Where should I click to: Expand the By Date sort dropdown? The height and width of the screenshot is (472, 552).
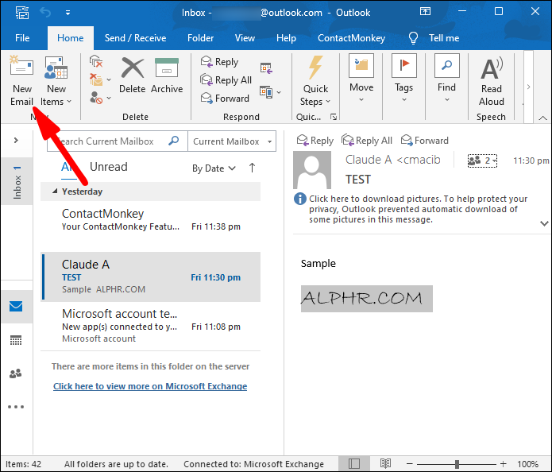[214, 168]
